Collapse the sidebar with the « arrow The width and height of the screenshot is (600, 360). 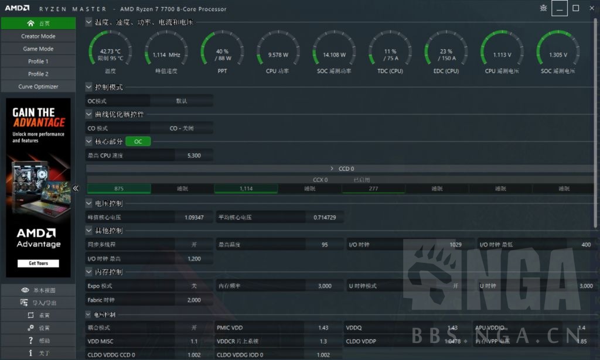pos(76,188)
